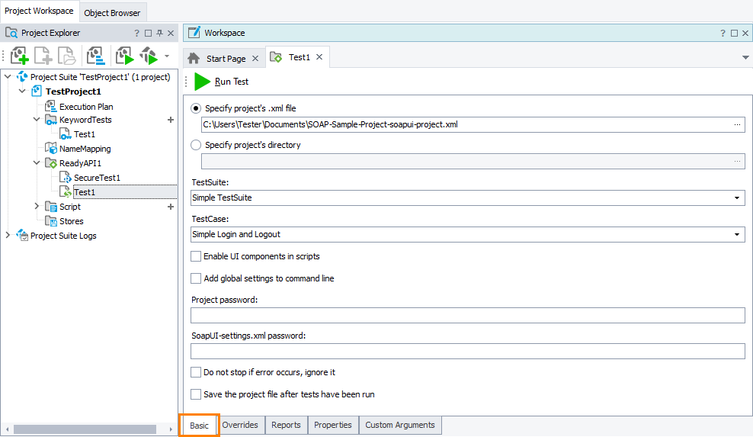
Task: Open the Object Browser tab
Action: tap(112, 13)
